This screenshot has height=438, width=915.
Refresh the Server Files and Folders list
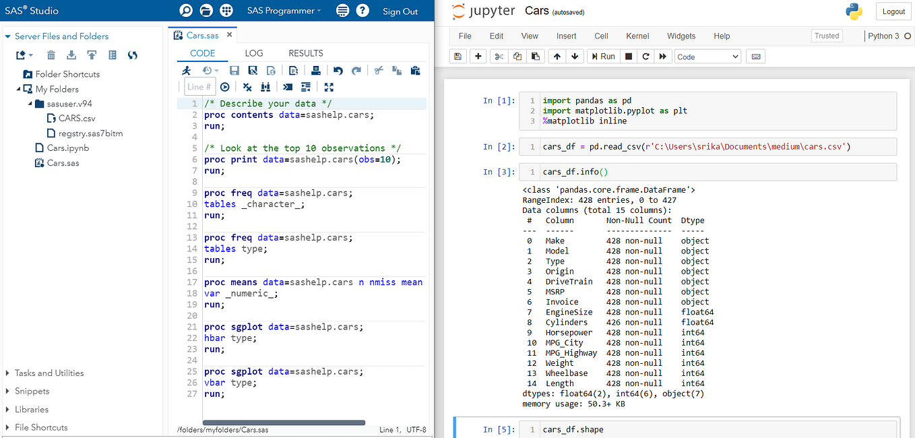[x=133, y=55]
